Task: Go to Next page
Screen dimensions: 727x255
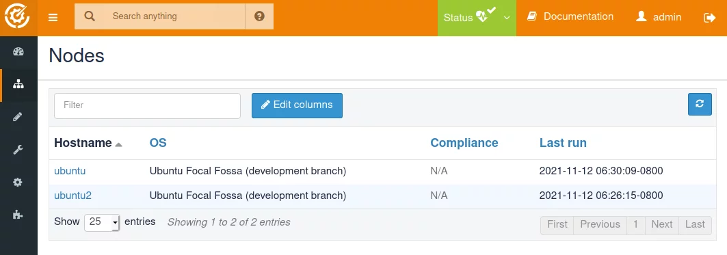Action: (661, 225)
